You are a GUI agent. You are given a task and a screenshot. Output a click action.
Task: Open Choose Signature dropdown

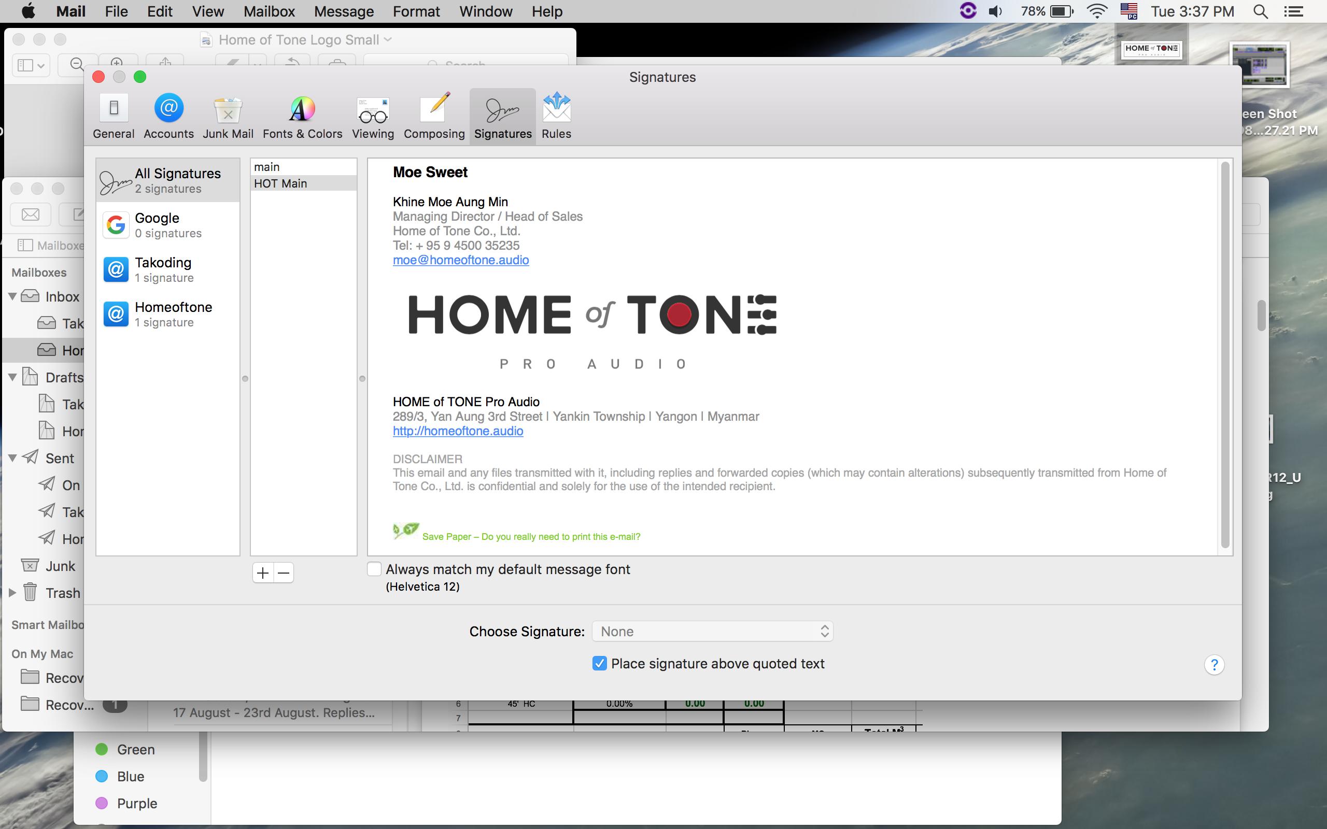click(x=712, y=631)
